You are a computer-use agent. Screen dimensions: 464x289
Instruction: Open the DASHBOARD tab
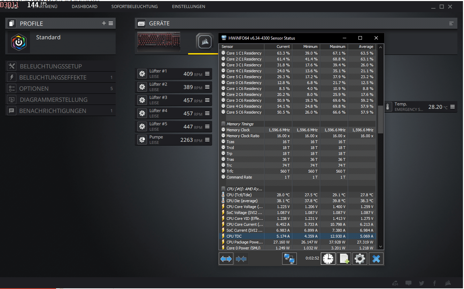coord(85,7)
